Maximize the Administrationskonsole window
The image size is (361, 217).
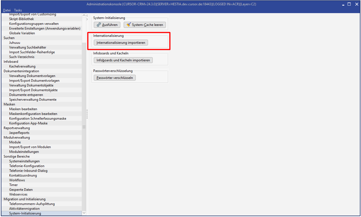pos(349,4)
